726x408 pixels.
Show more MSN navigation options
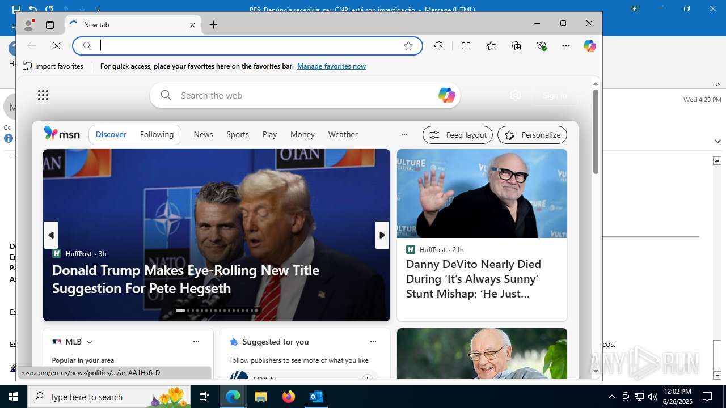(x=404, y=135)
